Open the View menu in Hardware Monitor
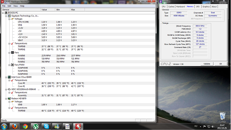Viewport: 231px width, 130px height. 15,6
